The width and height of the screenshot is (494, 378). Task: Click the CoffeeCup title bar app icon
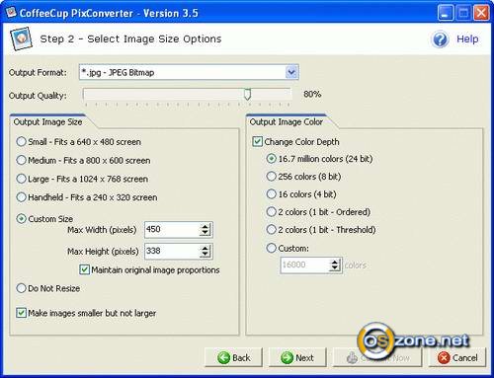point(11,13)
